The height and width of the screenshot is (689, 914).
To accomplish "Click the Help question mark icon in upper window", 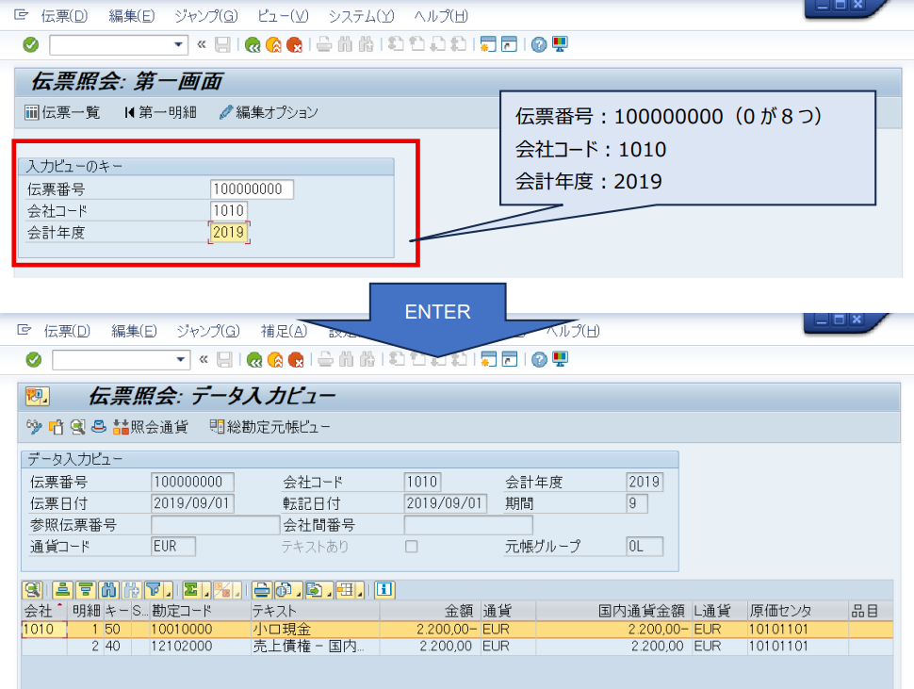I will pyautogui.click(x=539, y=44).
